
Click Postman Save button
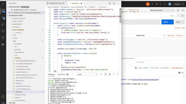[x=178, y=22]
